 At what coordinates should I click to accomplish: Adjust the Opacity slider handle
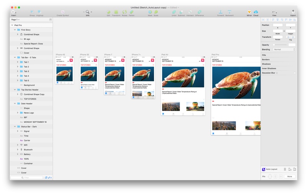pos(274,45)
